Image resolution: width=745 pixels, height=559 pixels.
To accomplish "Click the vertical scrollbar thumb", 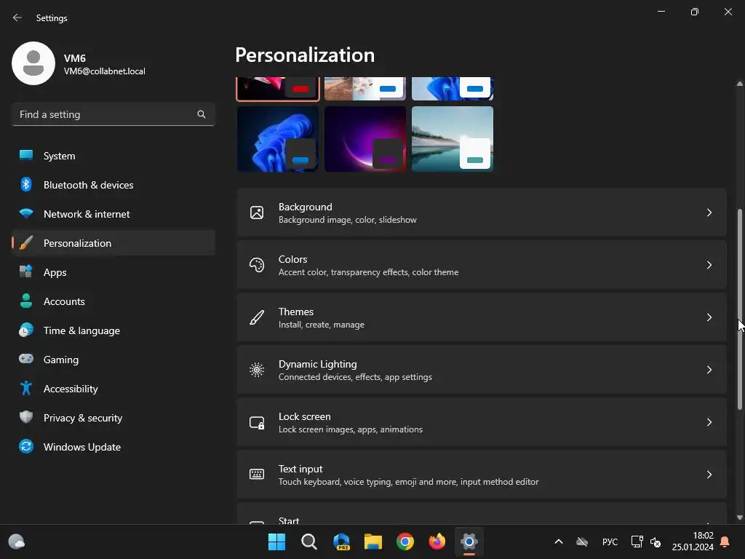I will pyautogui.click(x=739, y=309).
